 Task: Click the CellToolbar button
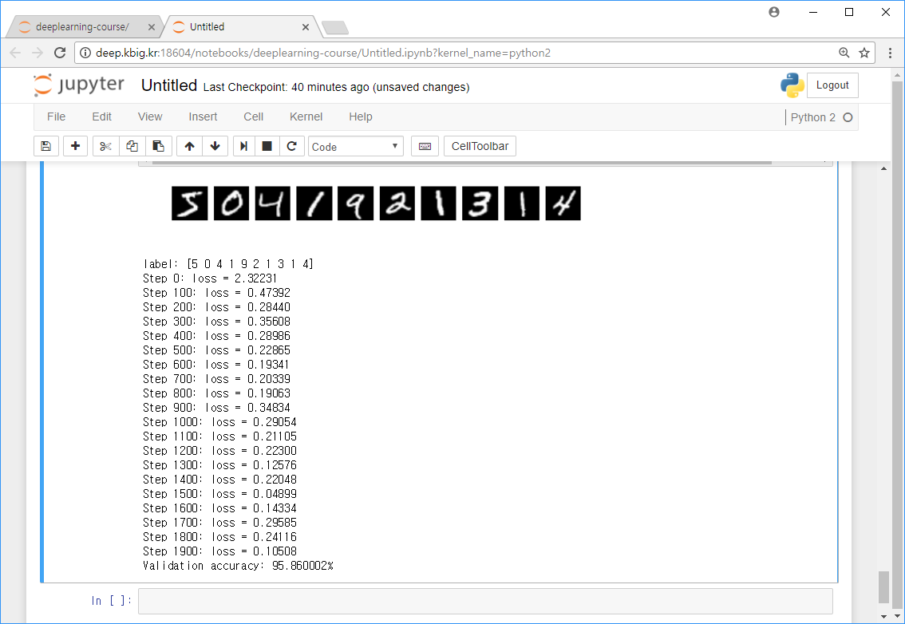coord(480,146)
